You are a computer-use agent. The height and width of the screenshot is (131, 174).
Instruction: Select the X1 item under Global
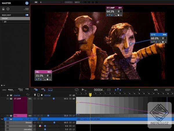click(5, 22)
